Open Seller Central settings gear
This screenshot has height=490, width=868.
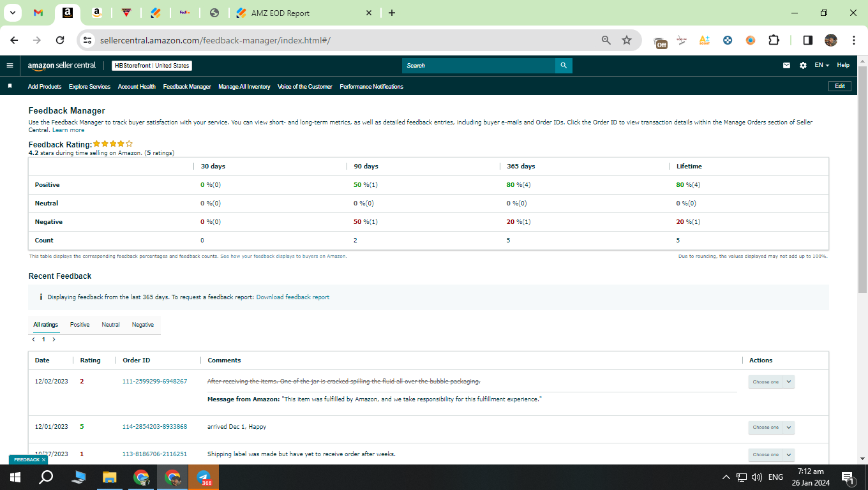(x=803, y=65)
